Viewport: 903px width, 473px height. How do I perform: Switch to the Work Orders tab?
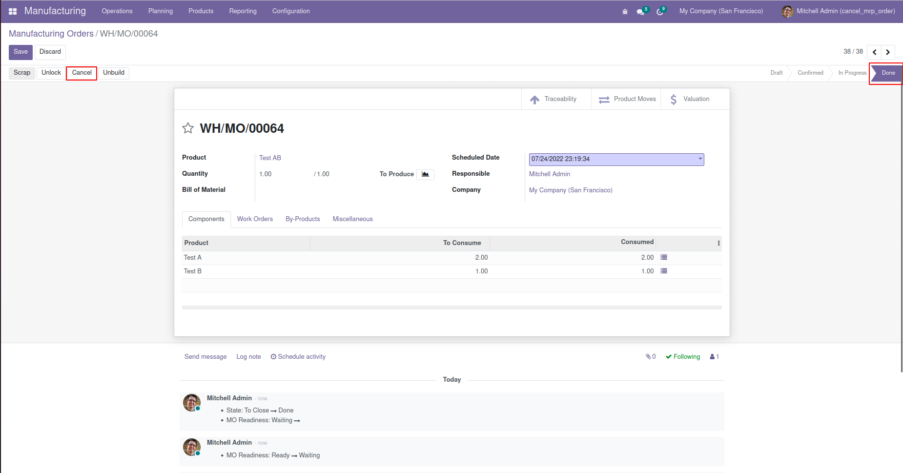pyautogui.click(x=255, y=219)
